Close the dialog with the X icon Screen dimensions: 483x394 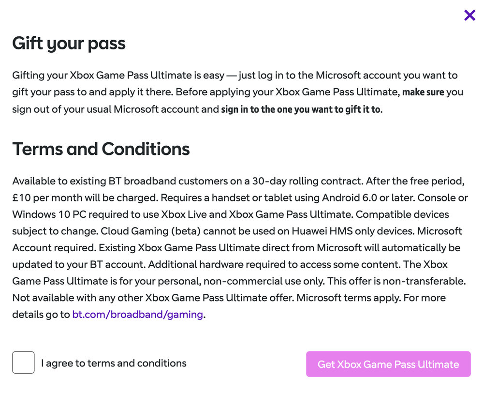click(469, 15)
